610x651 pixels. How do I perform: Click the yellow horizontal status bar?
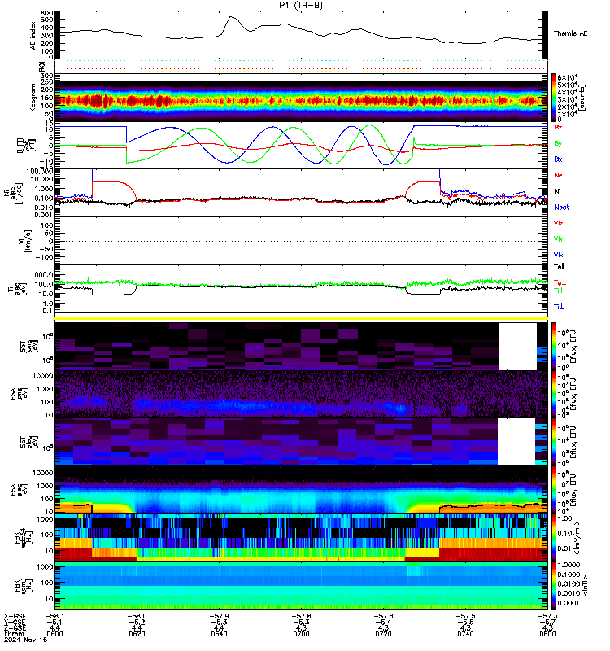tap(301, 318)
